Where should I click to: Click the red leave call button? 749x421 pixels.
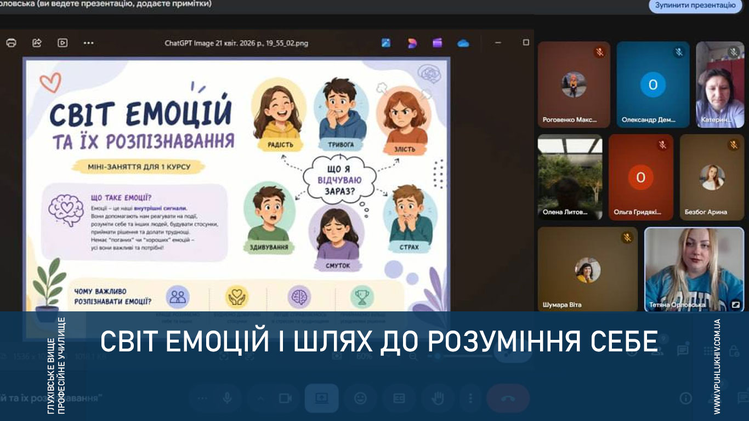pos(508,399)
